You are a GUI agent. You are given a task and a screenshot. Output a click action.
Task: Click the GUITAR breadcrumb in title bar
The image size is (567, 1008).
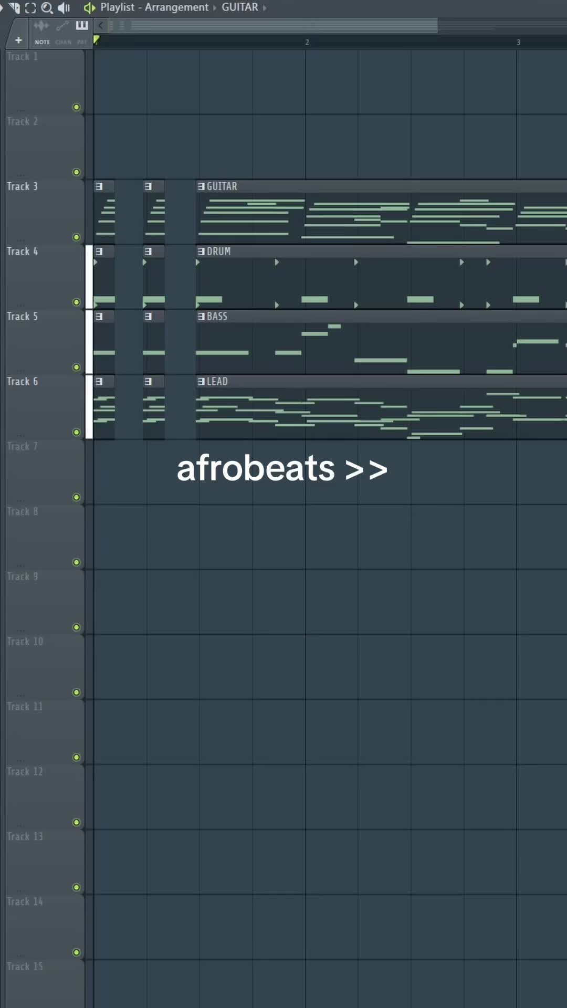tap(240, 7)
